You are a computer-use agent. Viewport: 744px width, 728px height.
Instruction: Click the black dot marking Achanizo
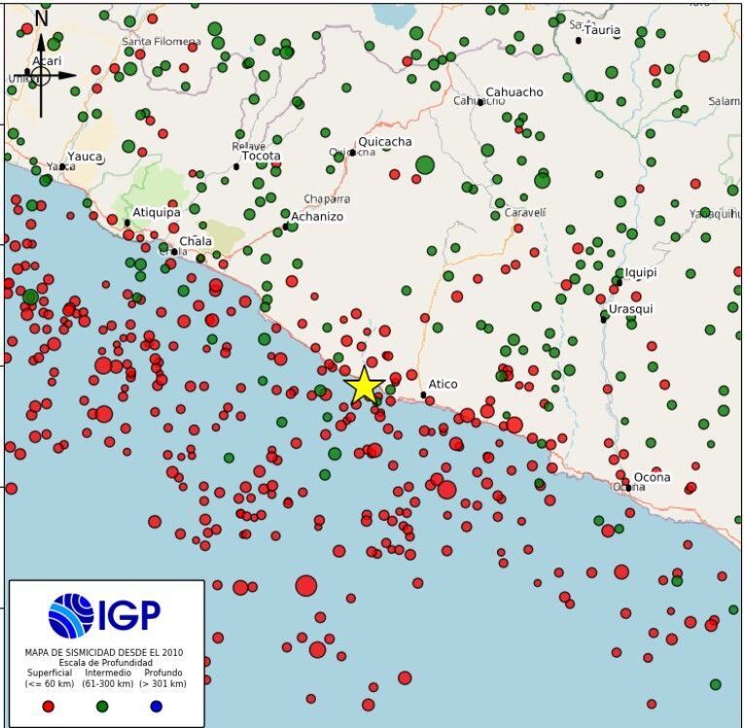pos(286,227)
